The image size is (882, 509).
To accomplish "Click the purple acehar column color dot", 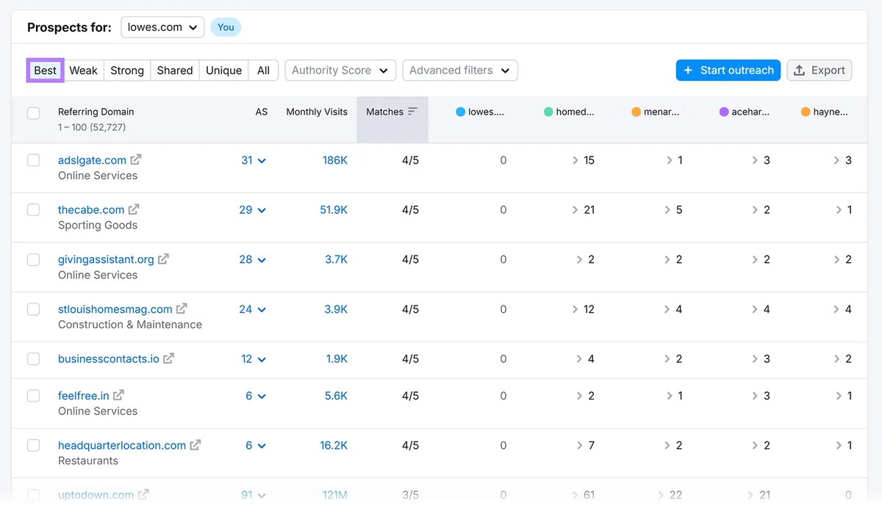I will pyautogui.click(x=724, y=112).
